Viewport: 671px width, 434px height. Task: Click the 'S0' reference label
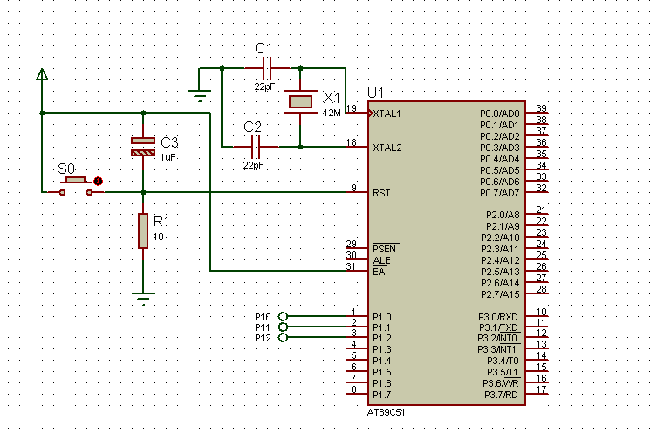[x=66, y=169]
